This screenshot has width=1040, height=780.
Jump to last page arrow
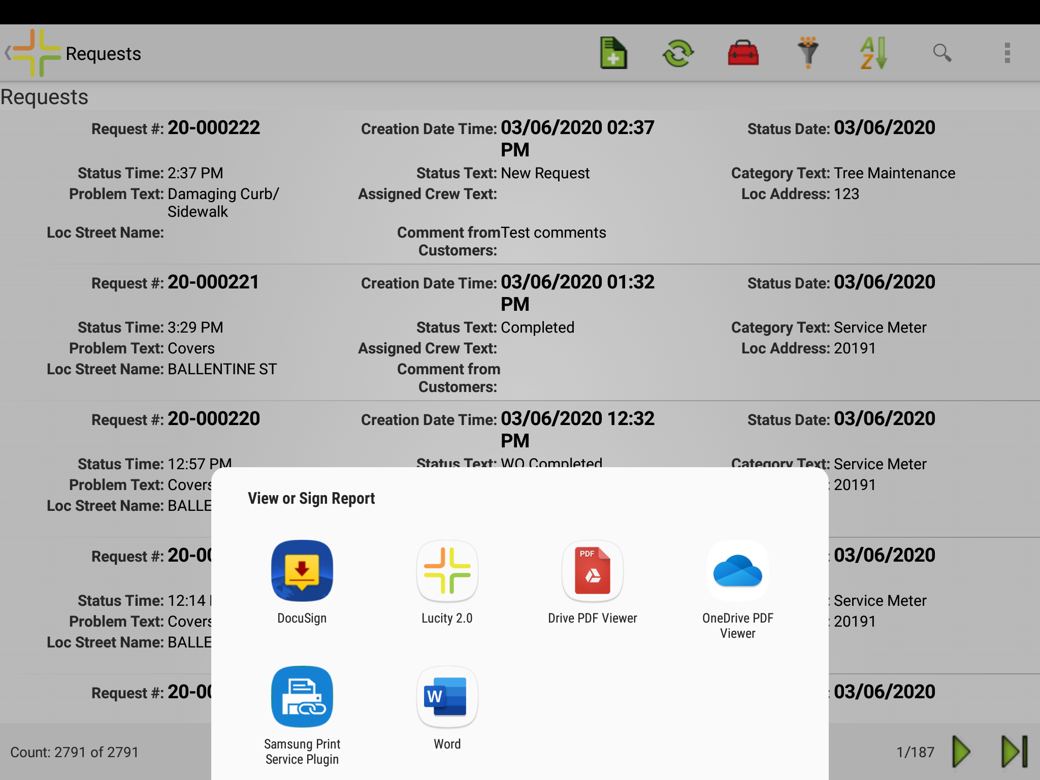[x=1014, y=752]
